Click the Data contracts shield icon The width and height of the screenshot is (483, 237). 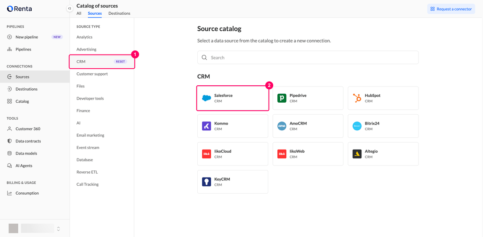click(x=9, y=141)
